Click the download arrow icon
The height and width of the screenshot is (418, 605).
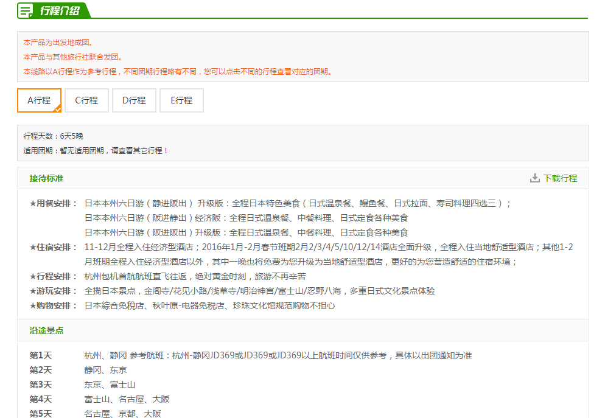pyautogui.click(x=535, y=178)
